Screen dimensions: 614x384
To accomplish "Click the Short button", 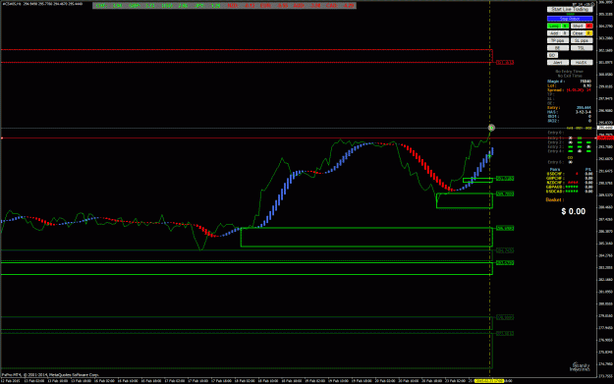I will point(578,26).
